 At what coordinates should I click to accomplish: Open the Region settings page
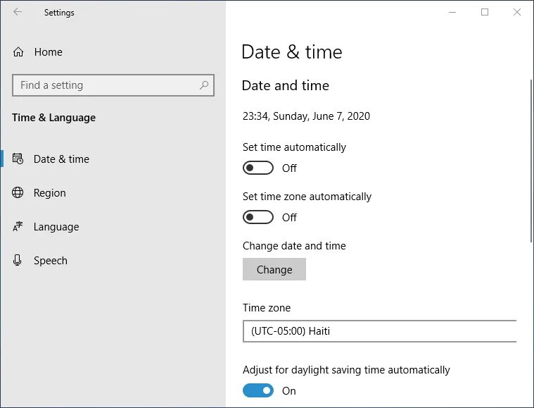coord(49,193)
